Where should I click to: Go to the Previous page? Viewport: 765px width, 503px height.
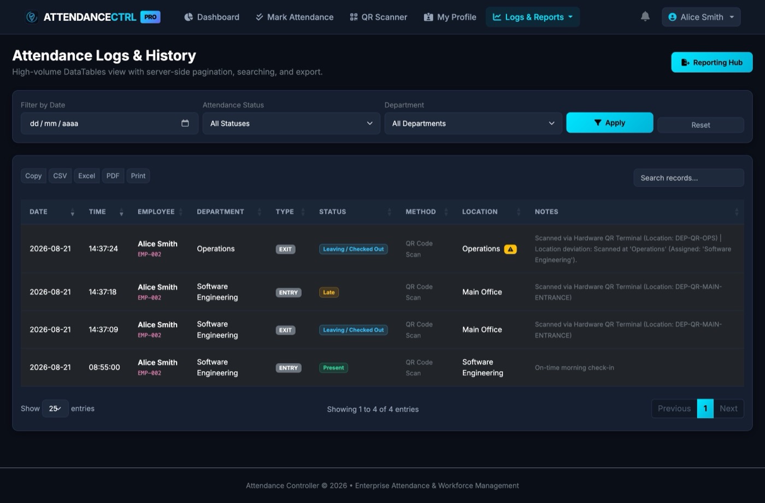pos(674,408)
